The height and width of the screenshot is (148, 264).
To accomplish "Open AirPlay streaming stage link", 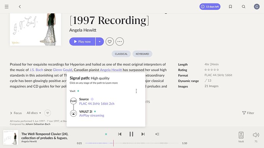I will 91,116.
